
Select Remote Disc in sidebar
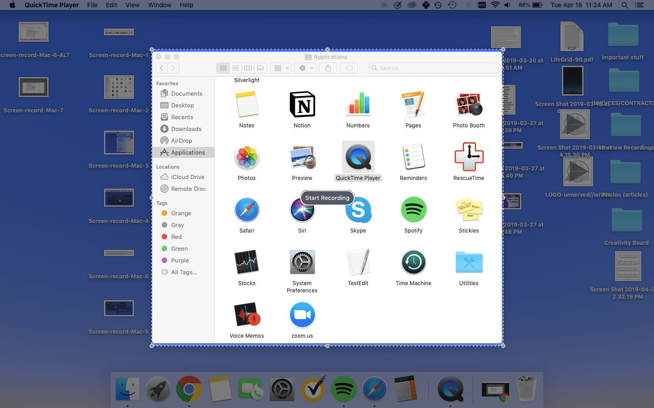click(183, 189)
